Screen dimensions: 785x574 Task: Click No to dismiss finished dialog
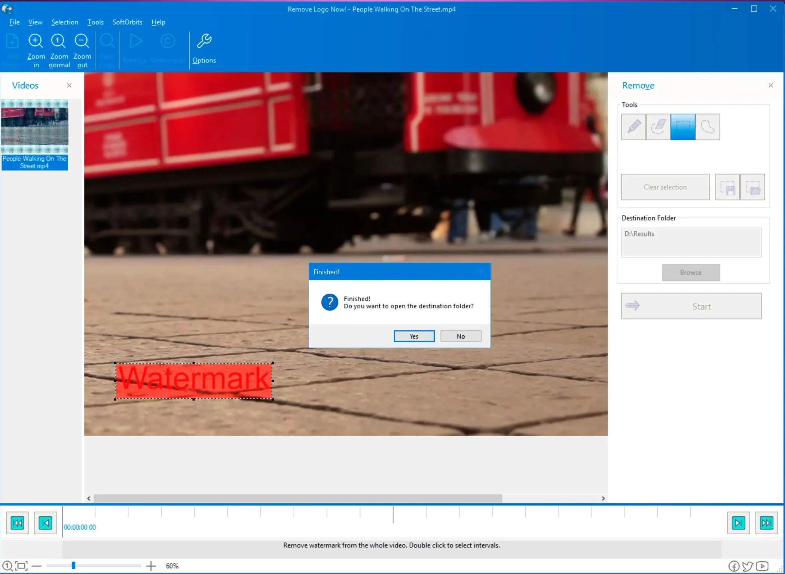click(461, 336)
